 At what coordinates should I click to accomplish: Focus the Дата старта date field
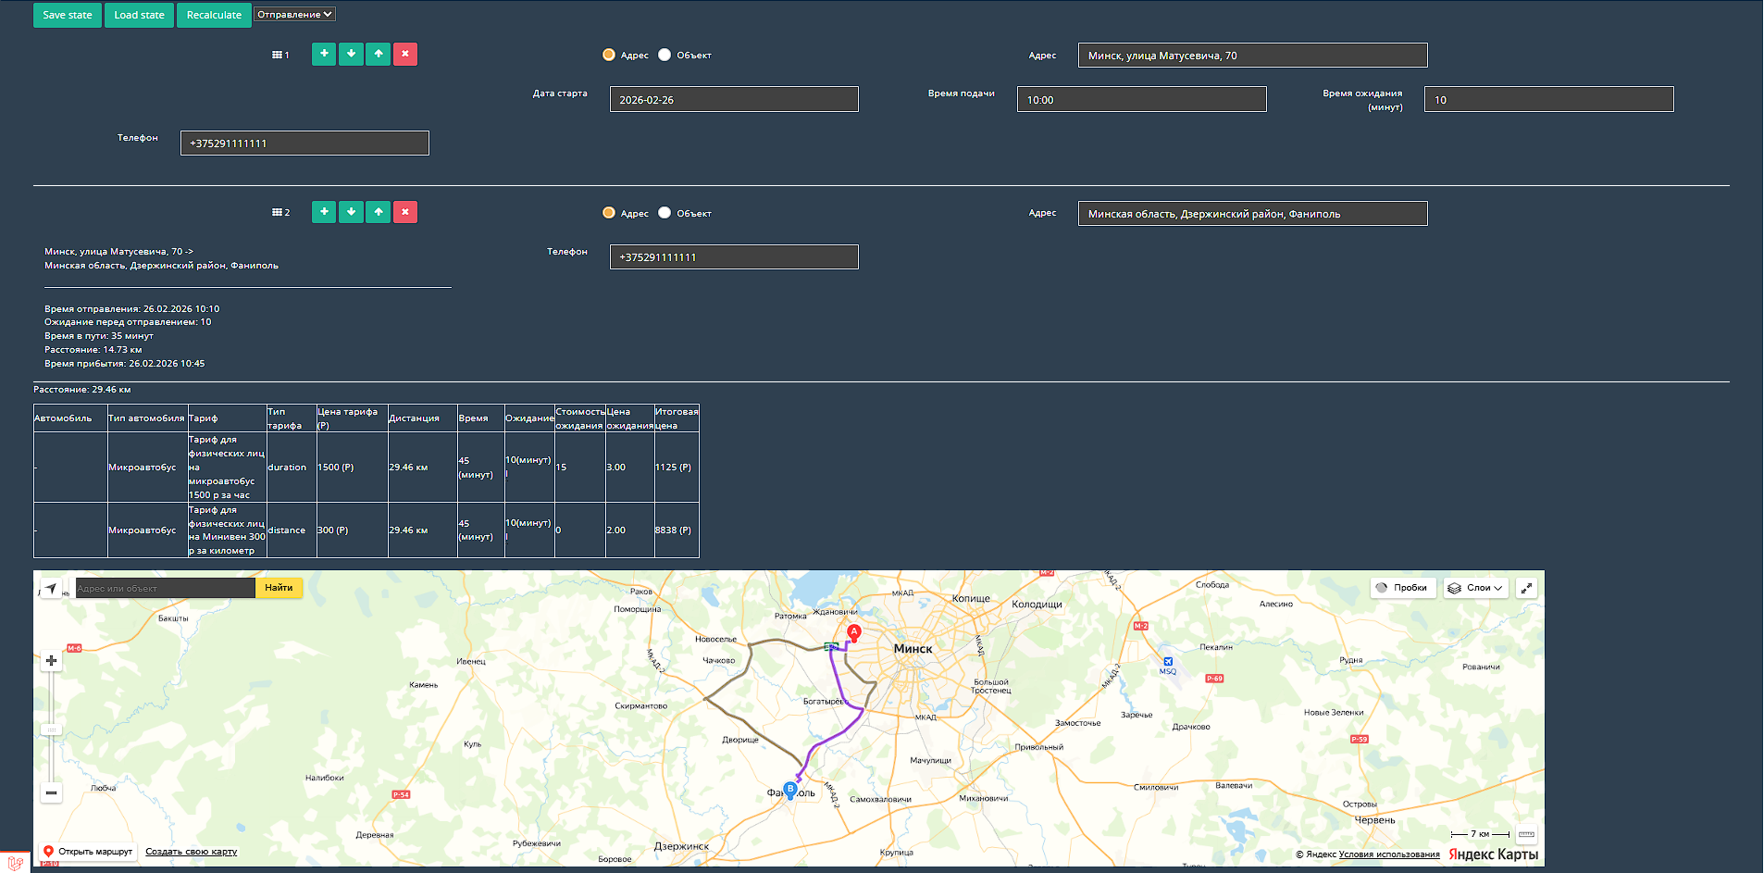[734, 100]
